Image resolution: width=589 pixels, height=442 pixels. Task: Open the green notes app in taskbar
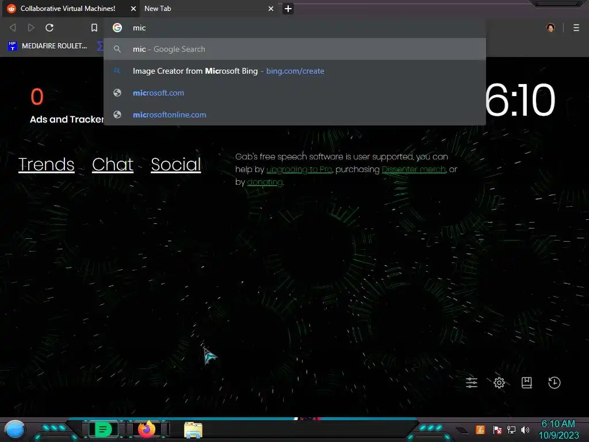(x=104, y=429)
